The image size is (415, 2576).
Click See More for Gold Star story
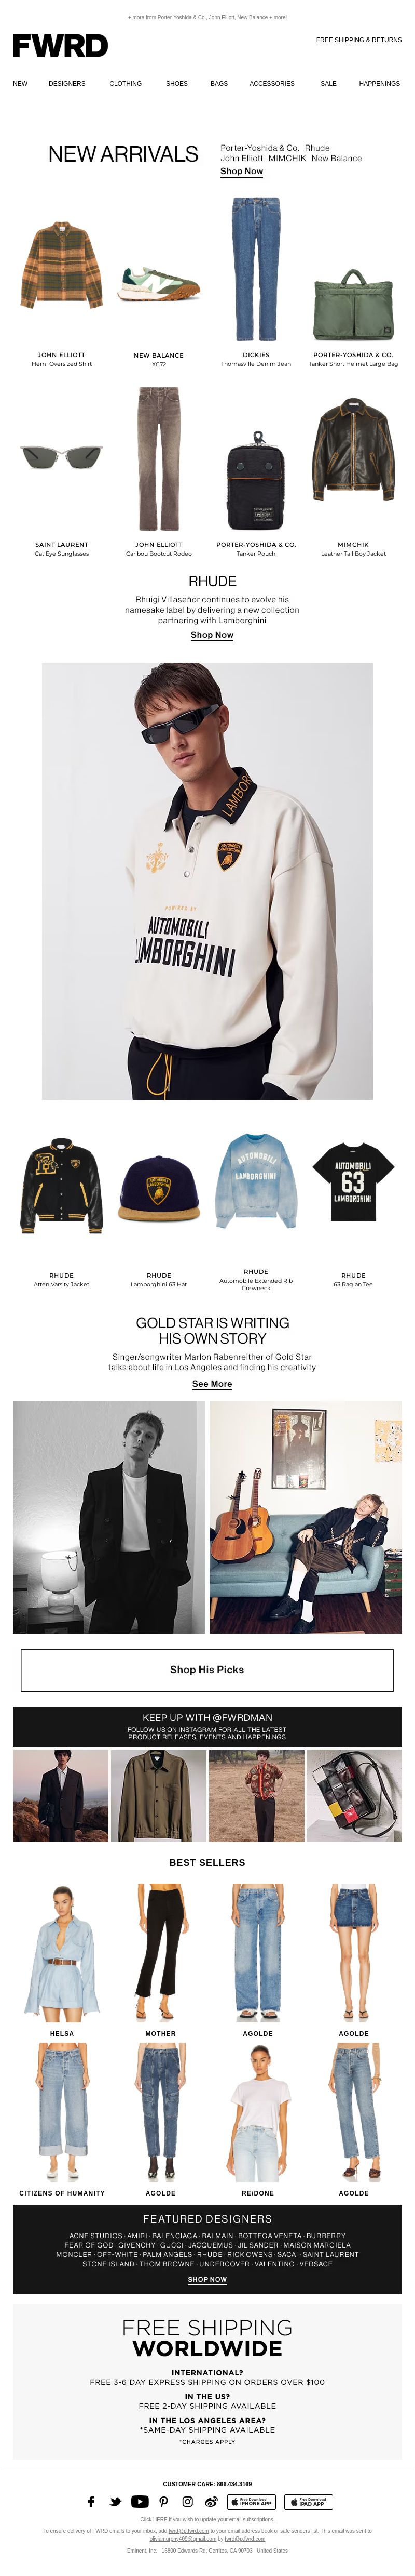213,1384
